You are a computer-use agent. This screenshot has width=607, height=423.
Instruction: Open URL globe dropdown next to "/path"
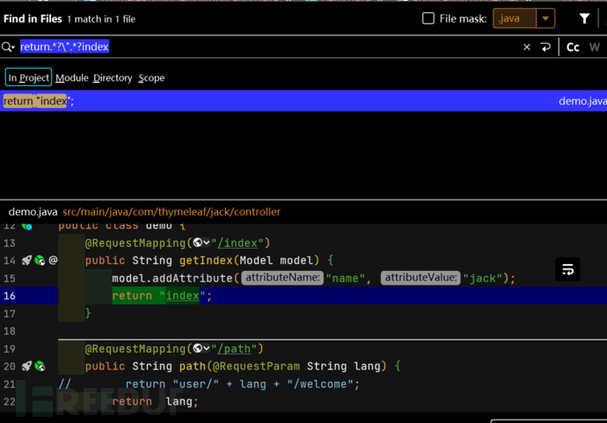(201, 348)
